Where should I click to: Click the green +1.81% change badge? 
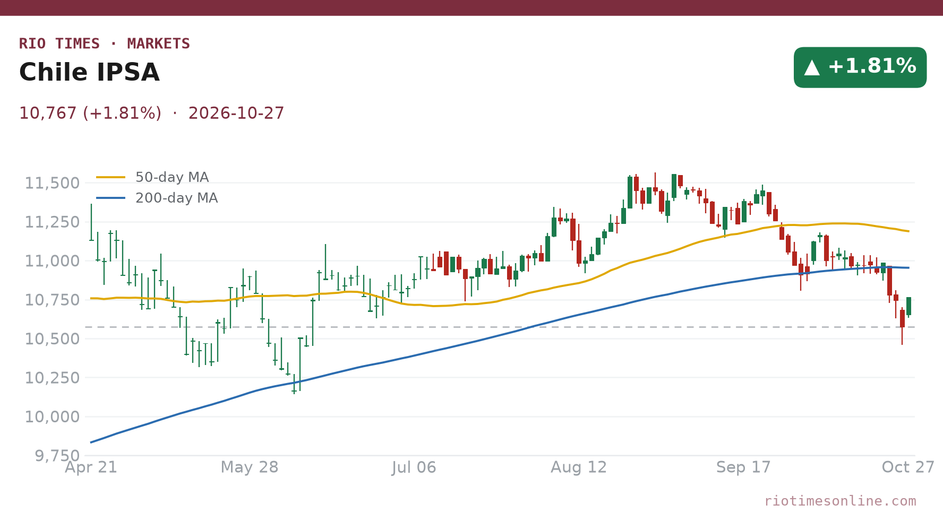pyautogui.click(x=860, y=67)
